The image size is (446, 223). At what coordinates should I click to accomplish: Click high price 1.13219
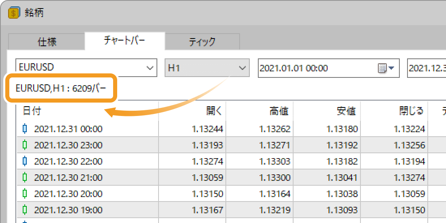click(275, 210)
